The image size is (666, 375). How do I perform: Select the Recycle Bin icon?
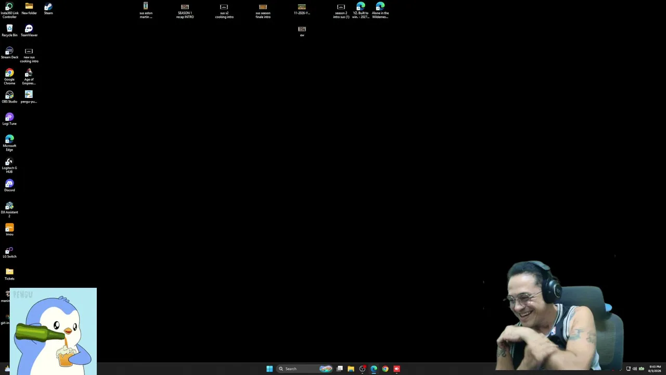click(x=9, y=31)
